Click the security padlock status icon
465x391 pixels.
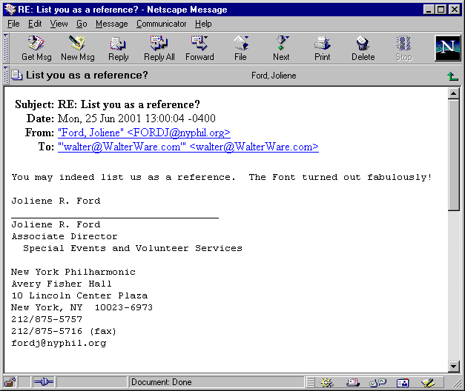[10, 382]
